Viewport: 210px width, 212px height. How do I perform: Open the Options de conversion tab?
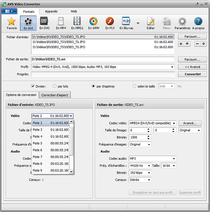point(21,95)
